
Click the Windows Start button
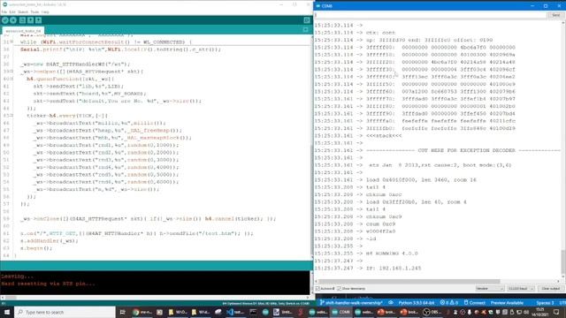pos(7,312)
